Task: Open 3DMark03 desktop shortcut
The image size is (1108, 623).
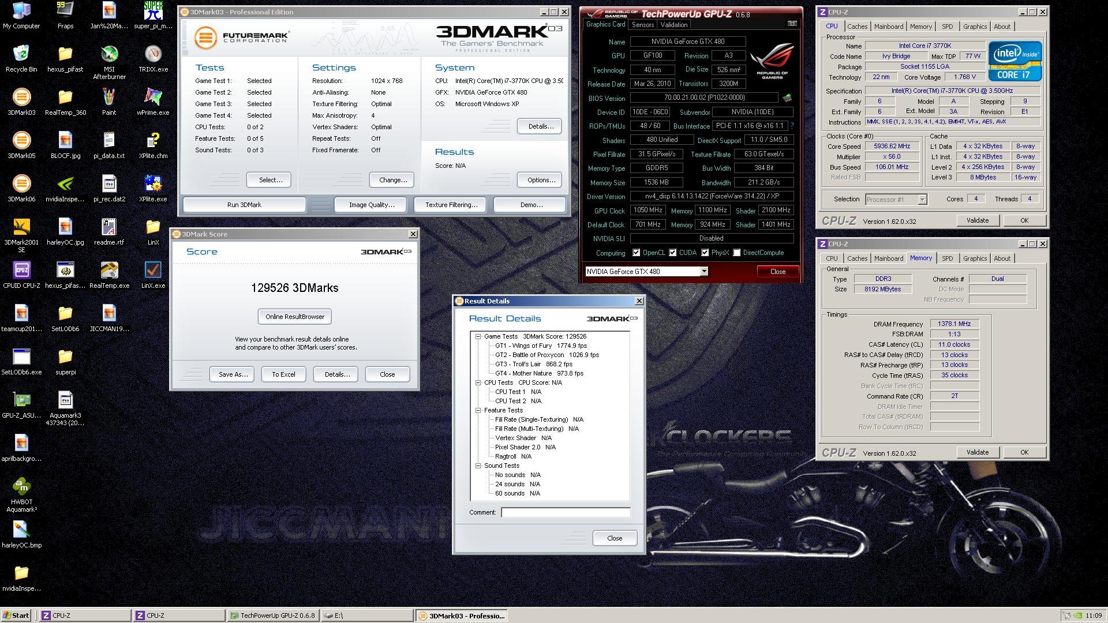Action: tap(21, 102)
